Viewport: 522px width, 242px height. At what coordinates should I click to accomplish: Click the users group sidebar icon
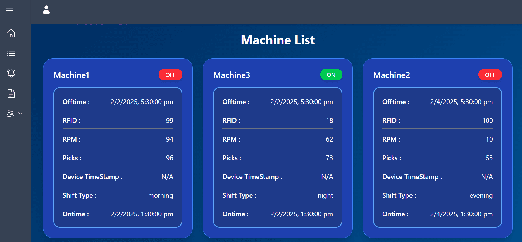tap(10, 114)
